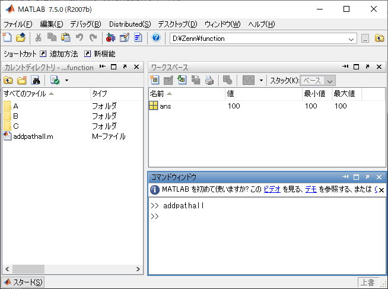The image size is (388, 289).
Task: Create a new variable in the Workspace toolbar
Action: pyautogui.click(x=154, y=80)
